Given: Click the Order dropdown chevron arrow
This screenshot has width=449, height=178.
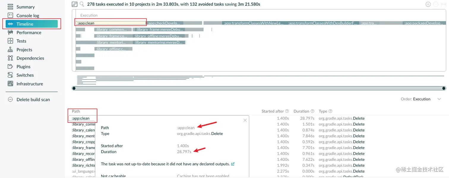Looking at the screenshot, I should tap(439, 99).
